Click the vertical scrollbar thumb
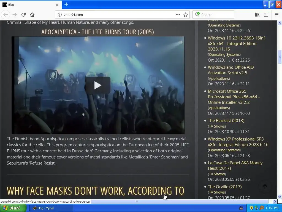This screenshot has width=282, height=212. click(280, 57)
